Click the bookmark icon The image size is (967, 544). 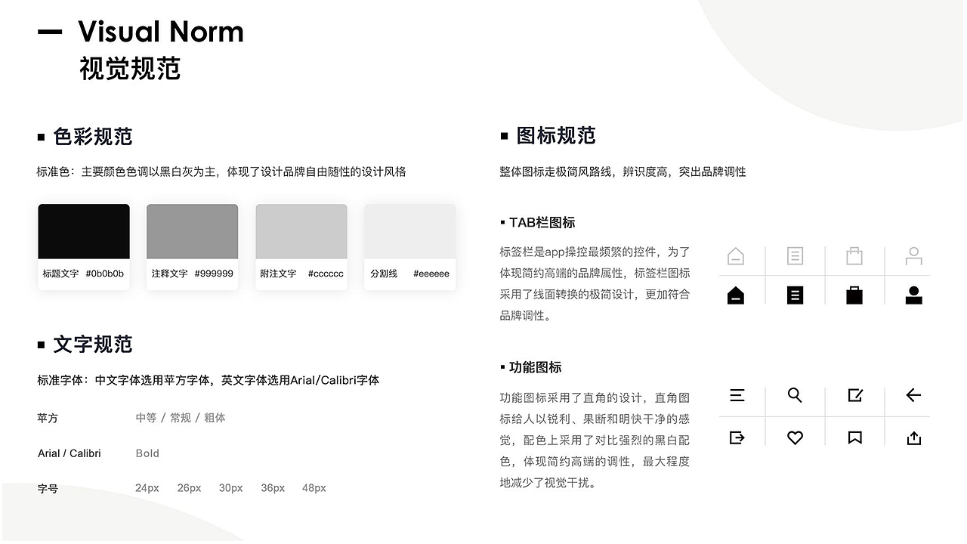click(x=855, y=437)
